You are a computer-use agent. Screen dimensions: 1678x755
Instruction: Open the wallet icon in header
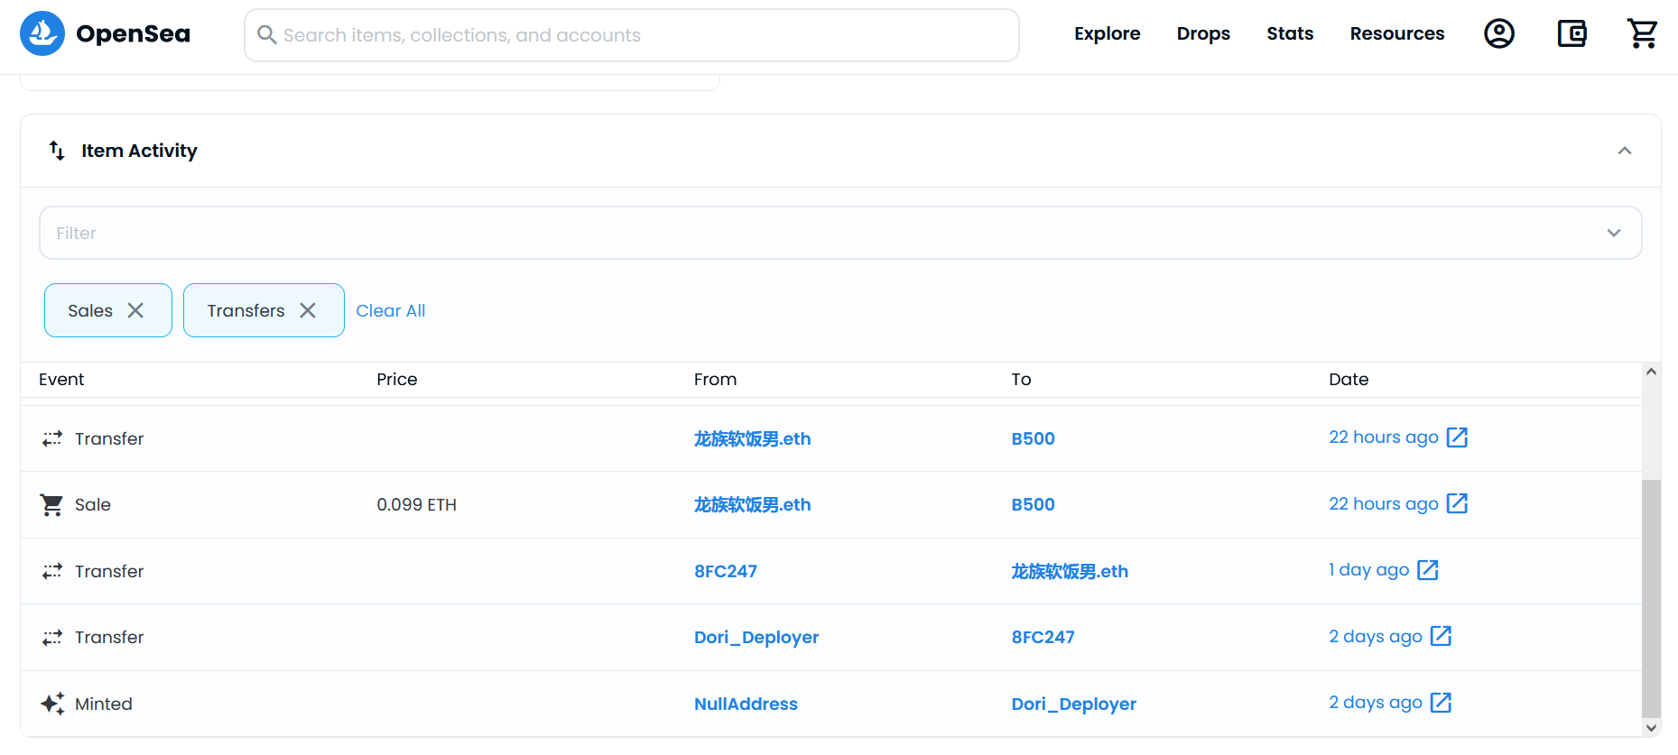coord(1571,33)
